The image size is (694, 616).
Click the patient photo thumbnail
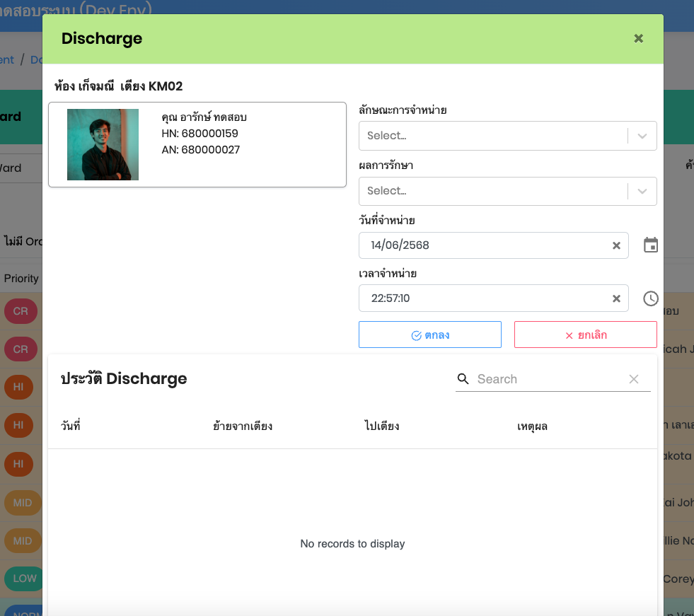pyautogui.click(x=103, y=144)
